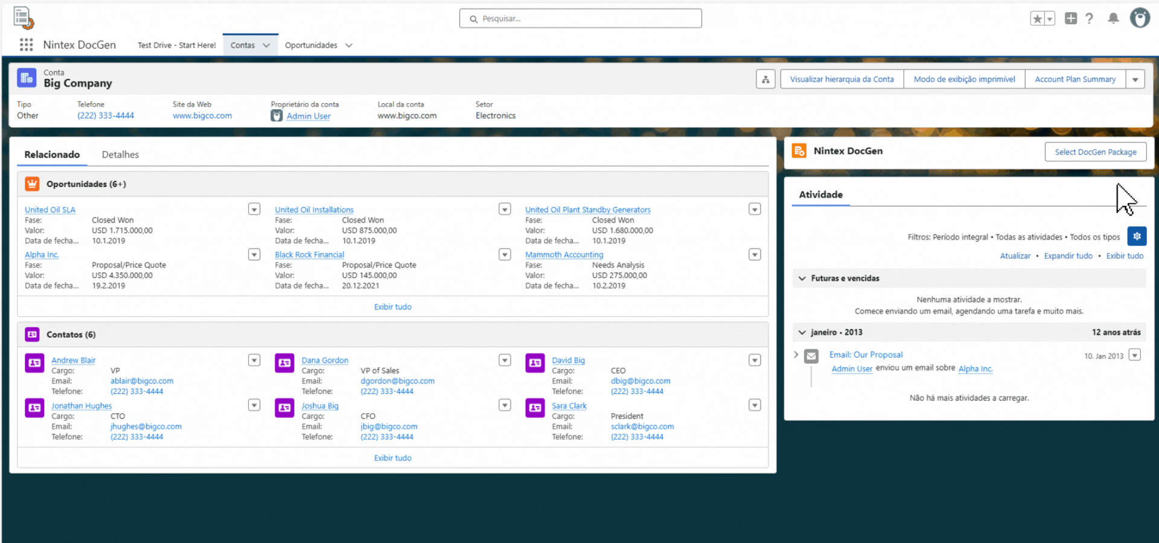Click ablair@bigco.com email link
The image size is (1159, 543).
(142, 381)
